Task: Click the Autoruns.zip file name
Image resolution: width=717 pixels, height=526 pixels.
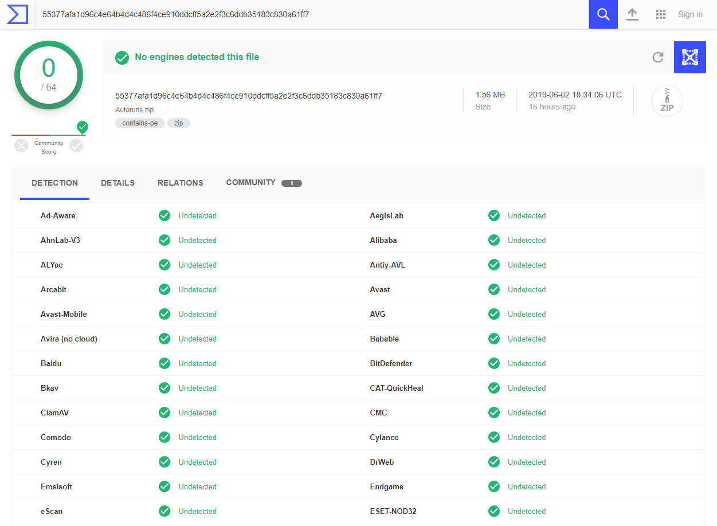Action: coord(135,110)
